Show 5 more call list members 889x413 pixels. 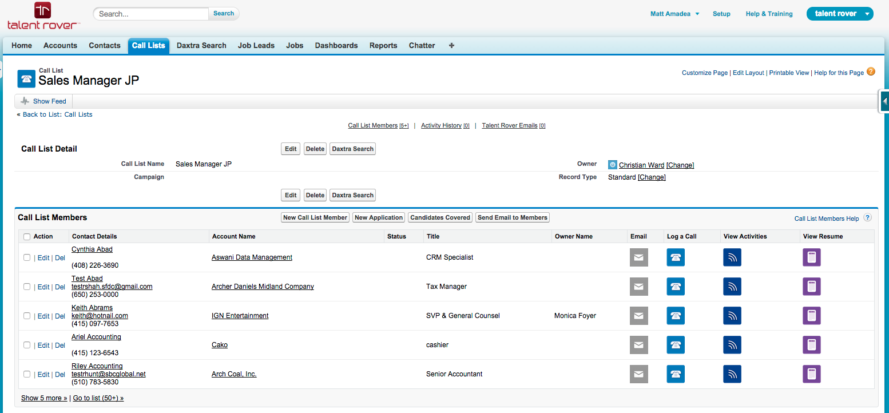pyautogui.click(x=44, y=398)
